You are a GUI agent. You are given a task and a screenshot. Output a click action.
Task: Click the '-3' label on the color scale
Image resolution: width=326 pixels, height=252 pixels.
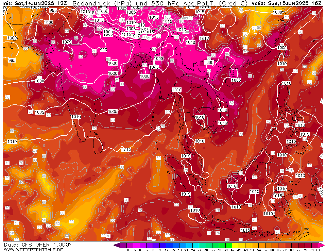(134, 250)
